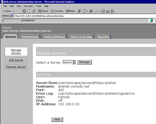The height and width of the screenshot is (124, 156).
Task: Click the Manage button
Action: click(x=84, y=62)
